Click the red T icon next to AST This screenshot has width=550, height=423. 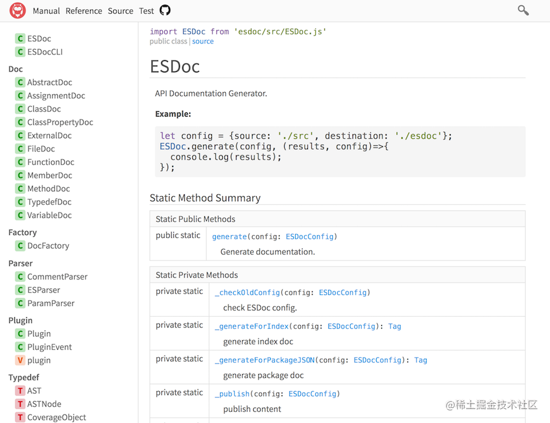point(20,391)
